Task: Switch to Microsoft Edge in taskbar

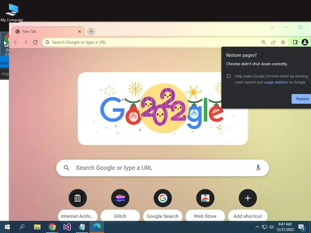Action: pos(97,227)
